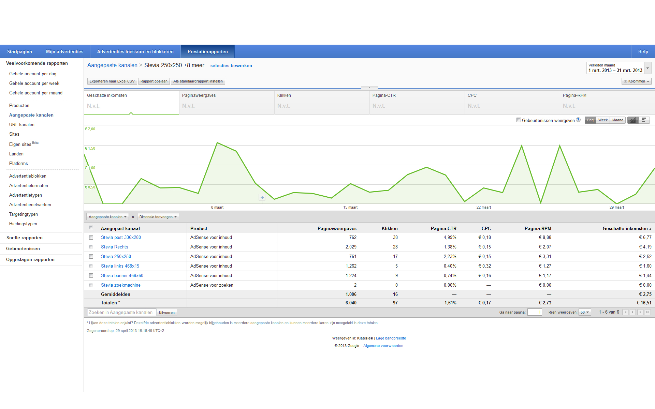Open the Landen report
The height and width of the screenshot is (409, 655).
16,154
